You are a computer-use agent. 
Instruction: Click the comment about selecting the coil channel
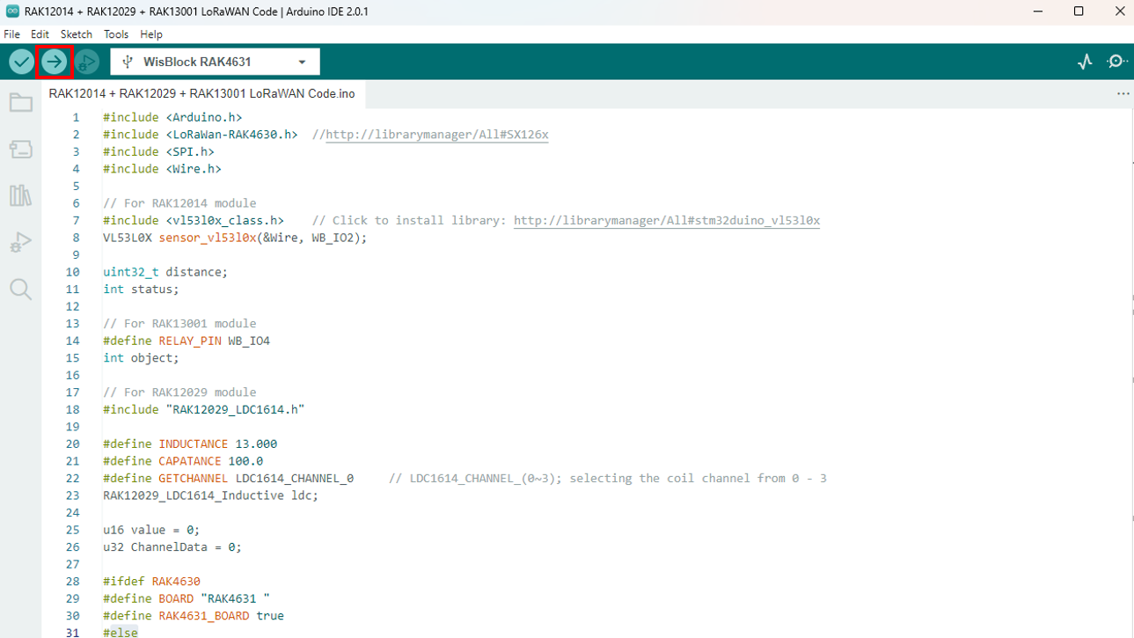point(608,479)
